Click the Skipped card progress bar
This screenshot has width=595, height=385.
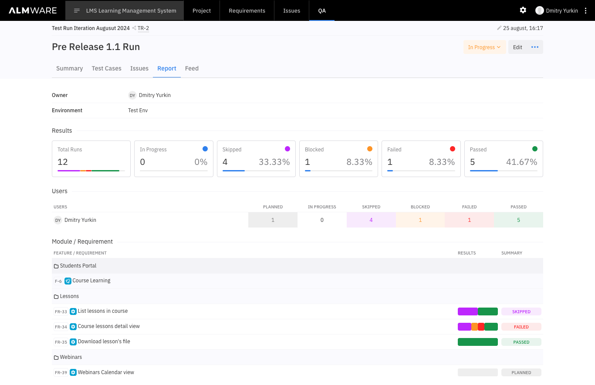(x=256, y=171)
